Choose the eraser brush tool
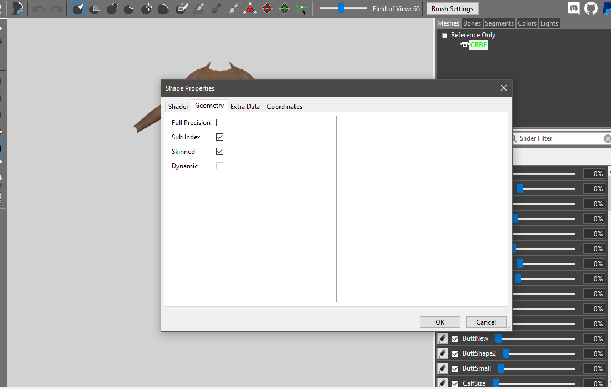 (181, 8)
